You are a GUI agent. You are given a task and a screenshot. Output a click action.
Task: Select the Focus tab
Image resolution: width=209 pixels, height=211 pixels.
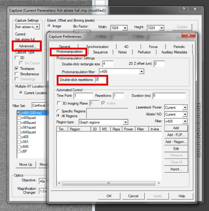point(153,47)
